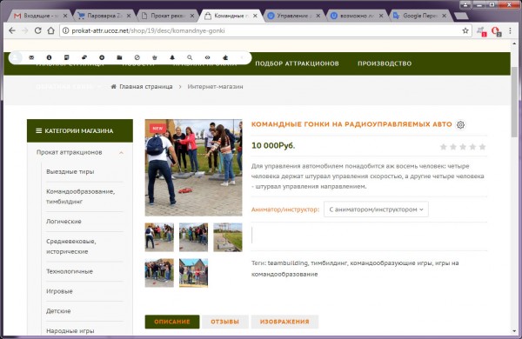The image size is (522, 339).
Task: Select the thumbnail showing the brick house
Action: coord(193,273)
